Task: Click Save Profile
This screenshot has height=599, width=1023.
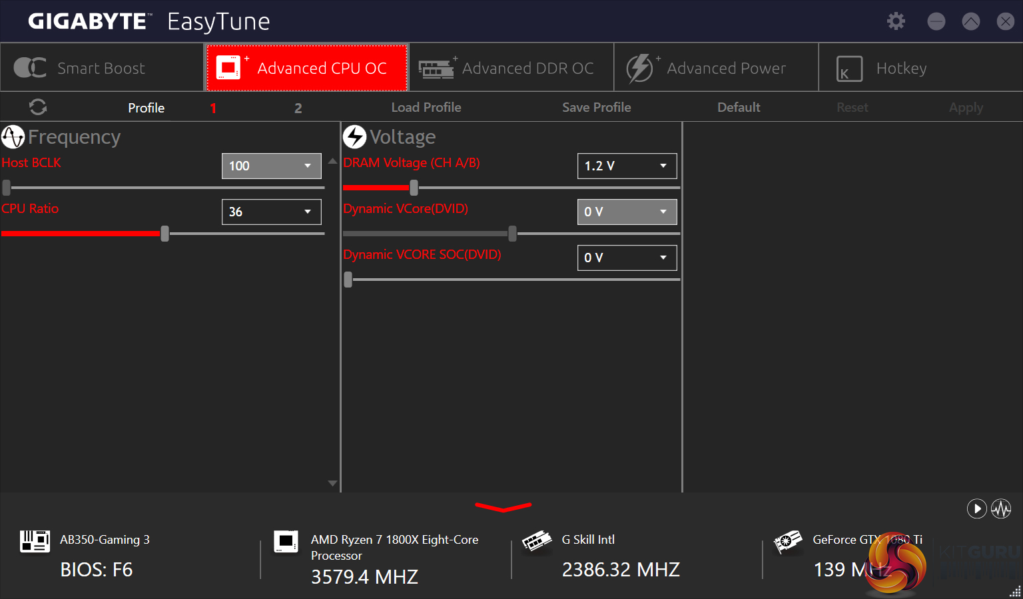Action: [x=597, y=107]
